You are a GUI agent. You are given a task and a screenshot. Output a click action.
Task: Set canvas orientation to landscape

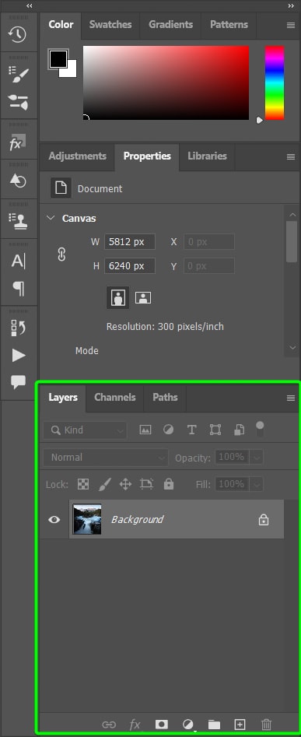point(143,297)
